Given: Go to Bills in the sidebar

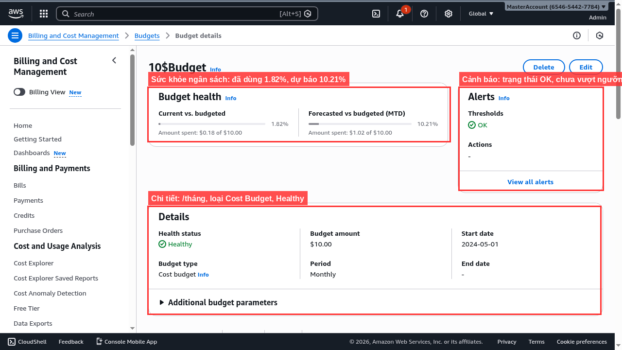Looking at the screenshot, I should (20, 185).
